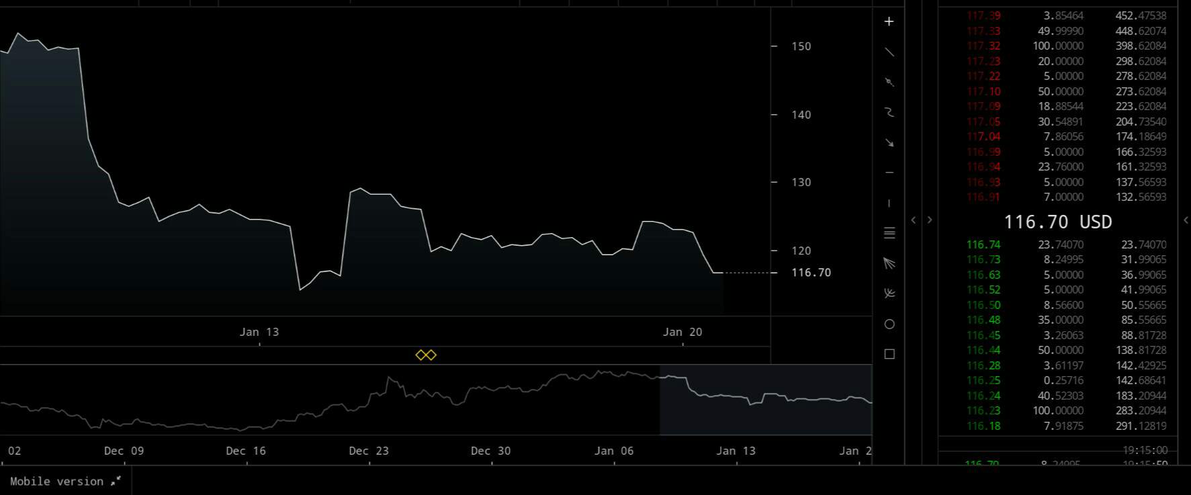This screenshot has width=1191, height=495.
Task: Expand panel with right chevron divider
Action: [930, 220]
